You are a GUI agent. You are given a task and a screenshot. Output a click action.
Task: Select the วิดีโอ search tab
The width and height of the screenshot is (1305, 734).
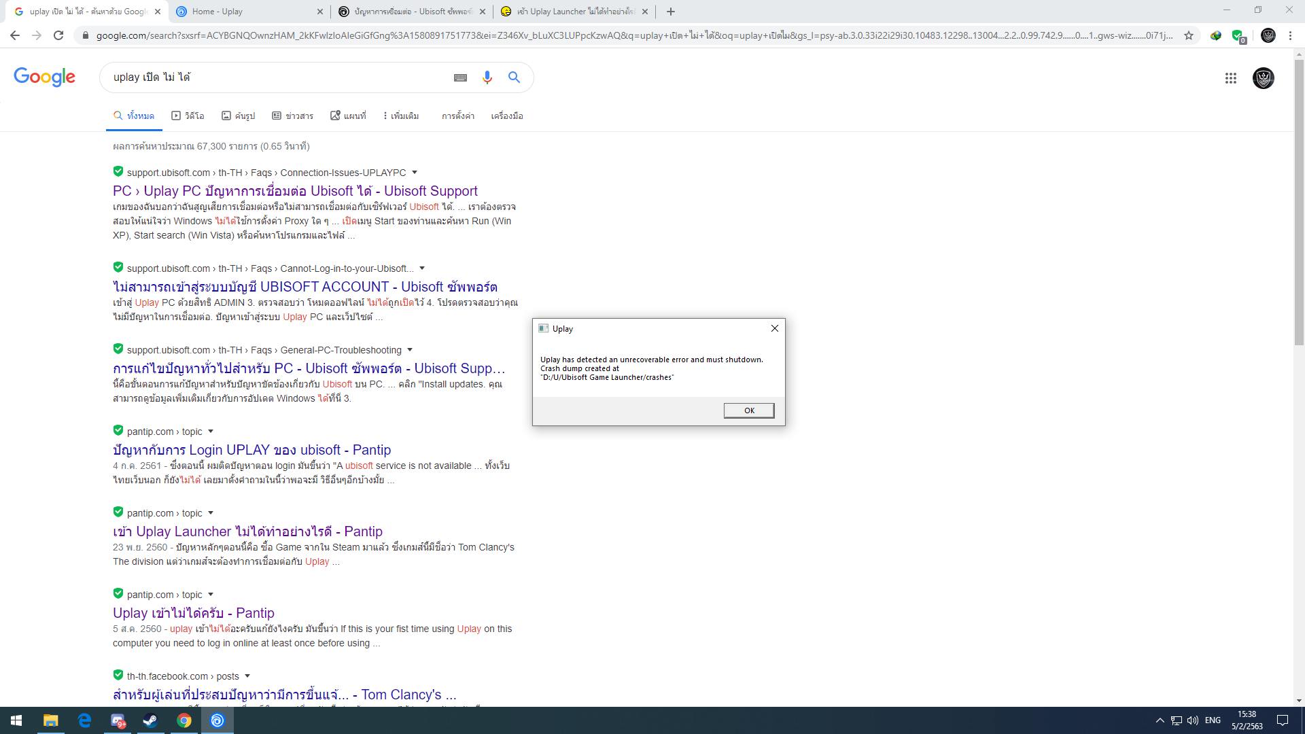188,116
